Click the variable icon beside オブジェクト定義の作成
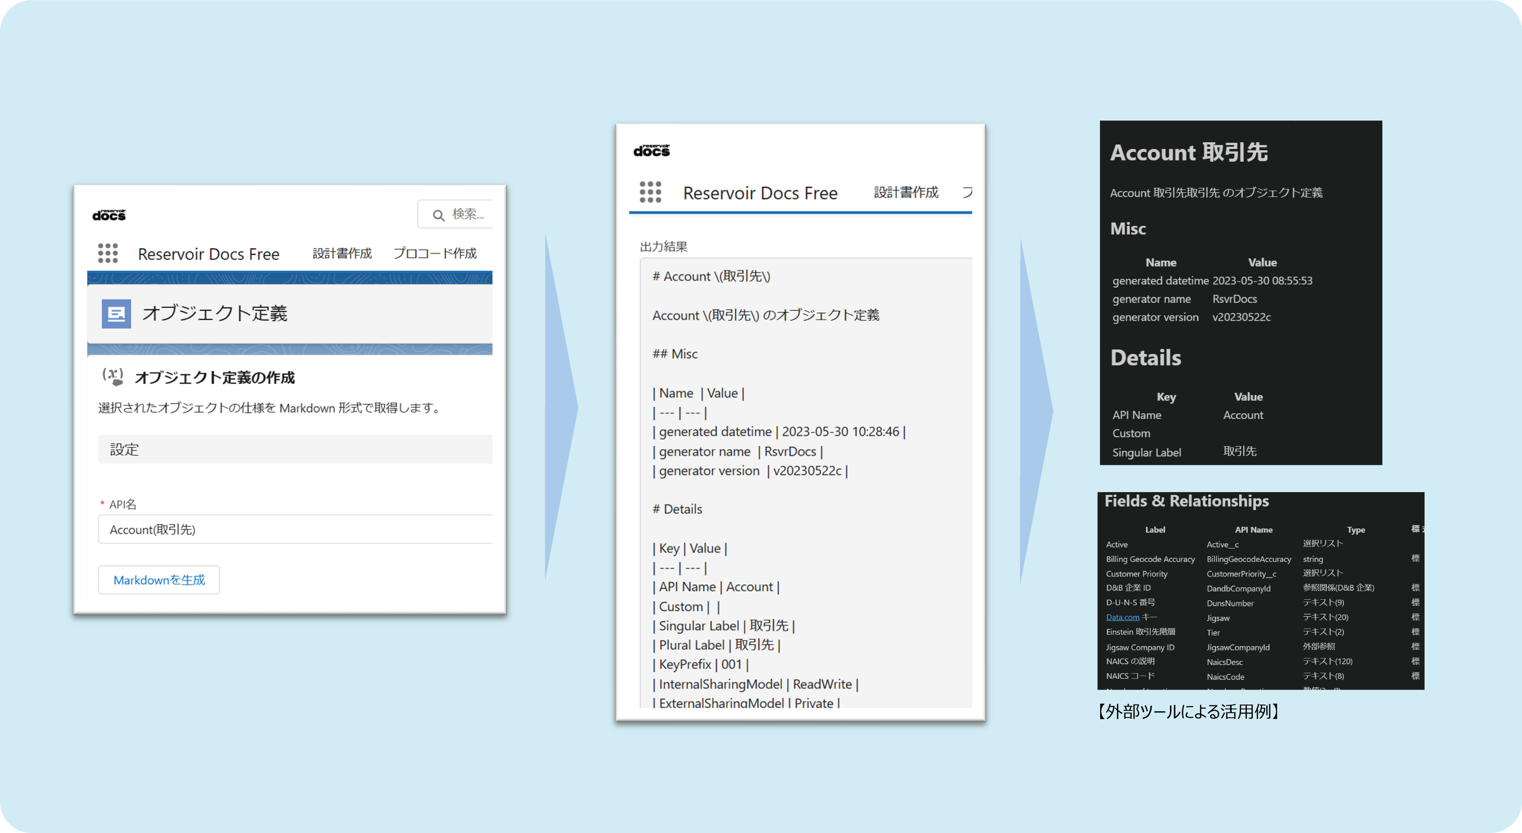 (x=113, y=376)
